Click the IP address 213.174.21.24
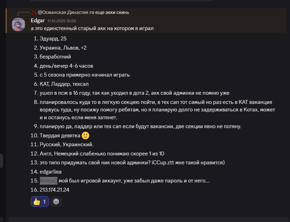This screenshot has width=290, height=222. pyautogui.click(x=55, y=190)
